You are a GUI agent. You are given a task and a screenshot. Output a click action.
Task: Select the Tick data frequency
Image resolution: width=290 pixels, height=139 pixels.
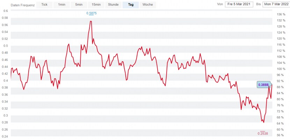[44, 5]
